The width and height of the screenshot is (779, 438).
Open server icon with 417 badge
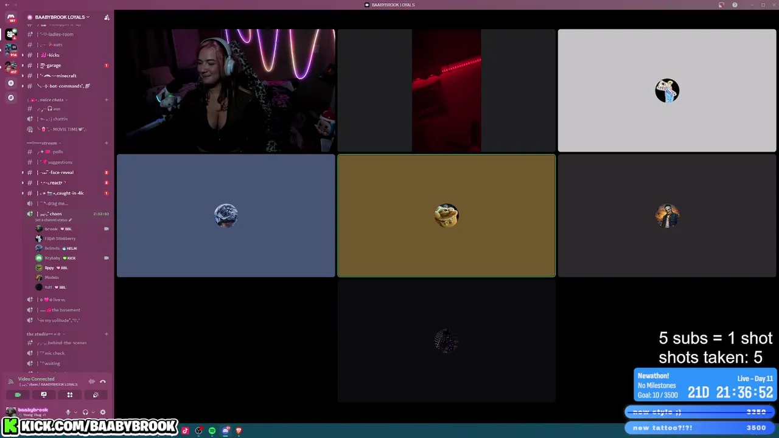11,66
